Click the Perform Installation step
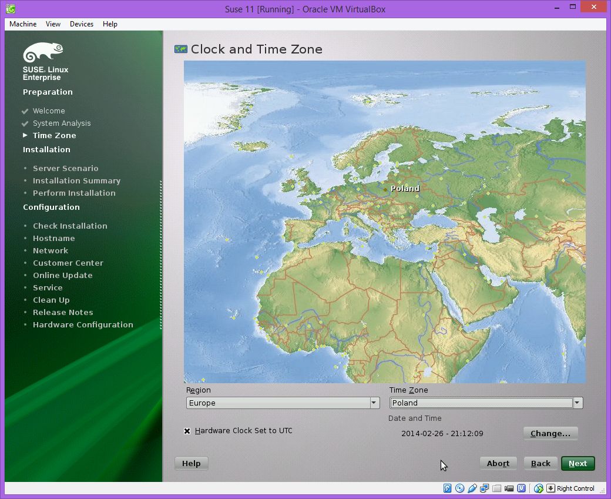Image resolution: width=611 pixels, height=499 pixels. point(74,193)
